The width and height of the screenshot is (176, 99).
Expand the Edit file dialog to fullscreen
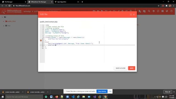(131, 15)
